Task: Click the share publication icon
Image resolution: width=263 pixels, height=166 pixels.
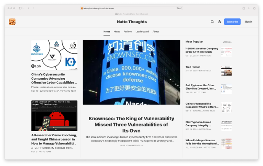Action: (219, 22)
